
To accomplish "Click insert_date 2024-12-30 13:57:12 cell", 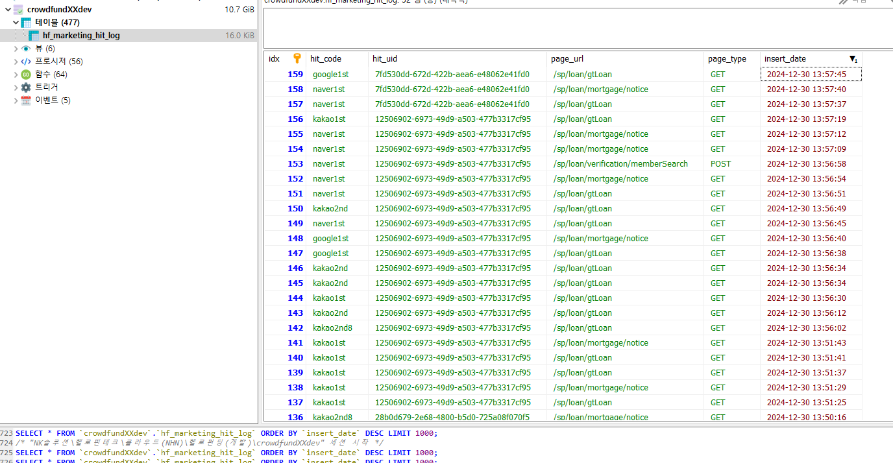I will pyautogui.click(x=811, y=134).
